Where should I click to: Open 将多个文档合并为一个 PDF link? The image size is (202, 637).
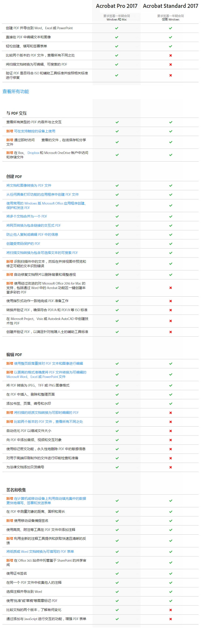coord(27,216)
